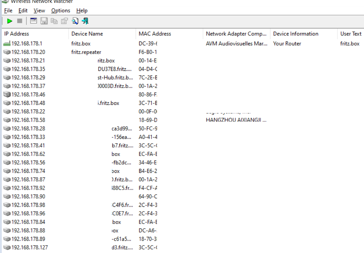Viewport: 364px width, 253px height.
Task: Click the Find magnifier icon
Action: pyautogui.click(x=75, y=21)
